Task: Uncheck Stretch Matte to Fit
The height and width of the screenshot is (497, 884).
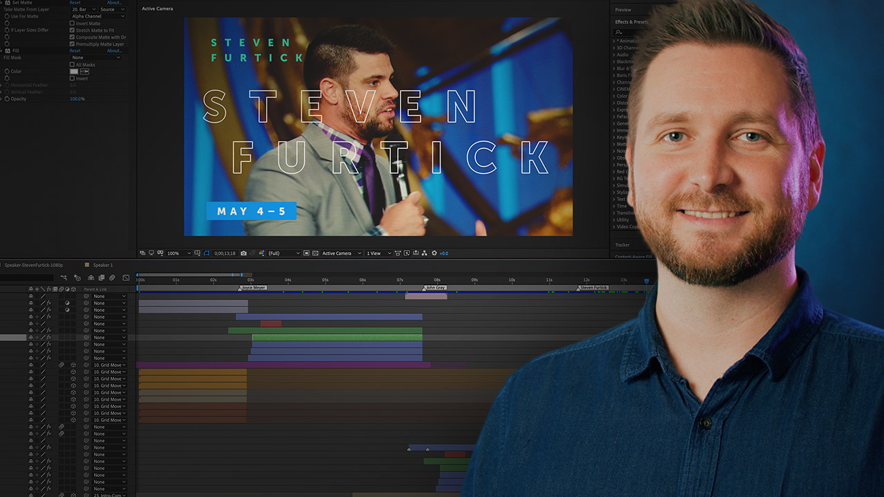Action: click(x=72, y=30)
